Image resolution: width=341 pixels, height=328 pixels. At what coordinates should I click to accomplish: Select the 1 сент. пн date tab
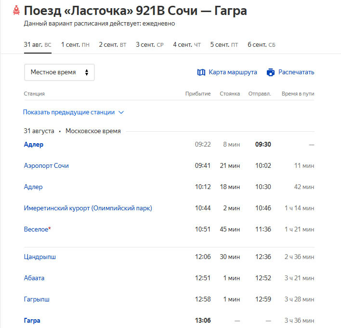coord(75,45)
